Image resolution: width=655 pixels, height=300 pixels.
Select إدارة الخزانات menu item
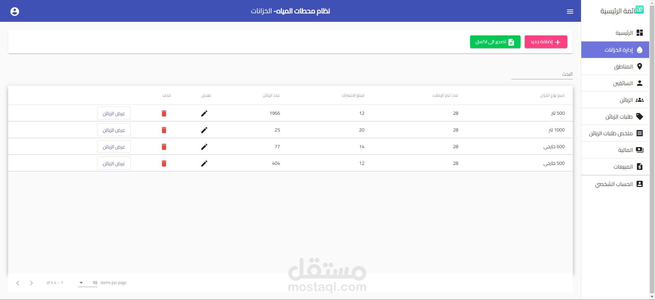point(615,50)
